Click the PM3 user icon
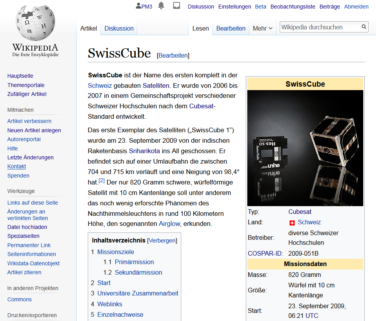Image resolution: width=376 pixels, height=321 pixels. point(138,6)
